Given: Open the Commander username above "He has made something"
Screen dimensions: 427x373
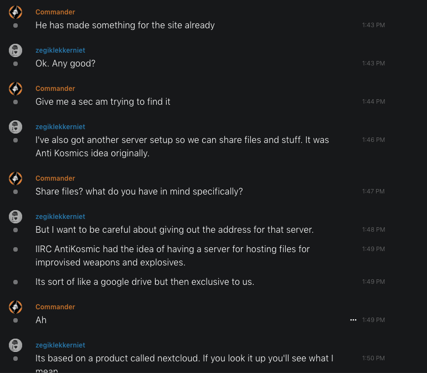Looking at the screenshot, I should (55, 12).
